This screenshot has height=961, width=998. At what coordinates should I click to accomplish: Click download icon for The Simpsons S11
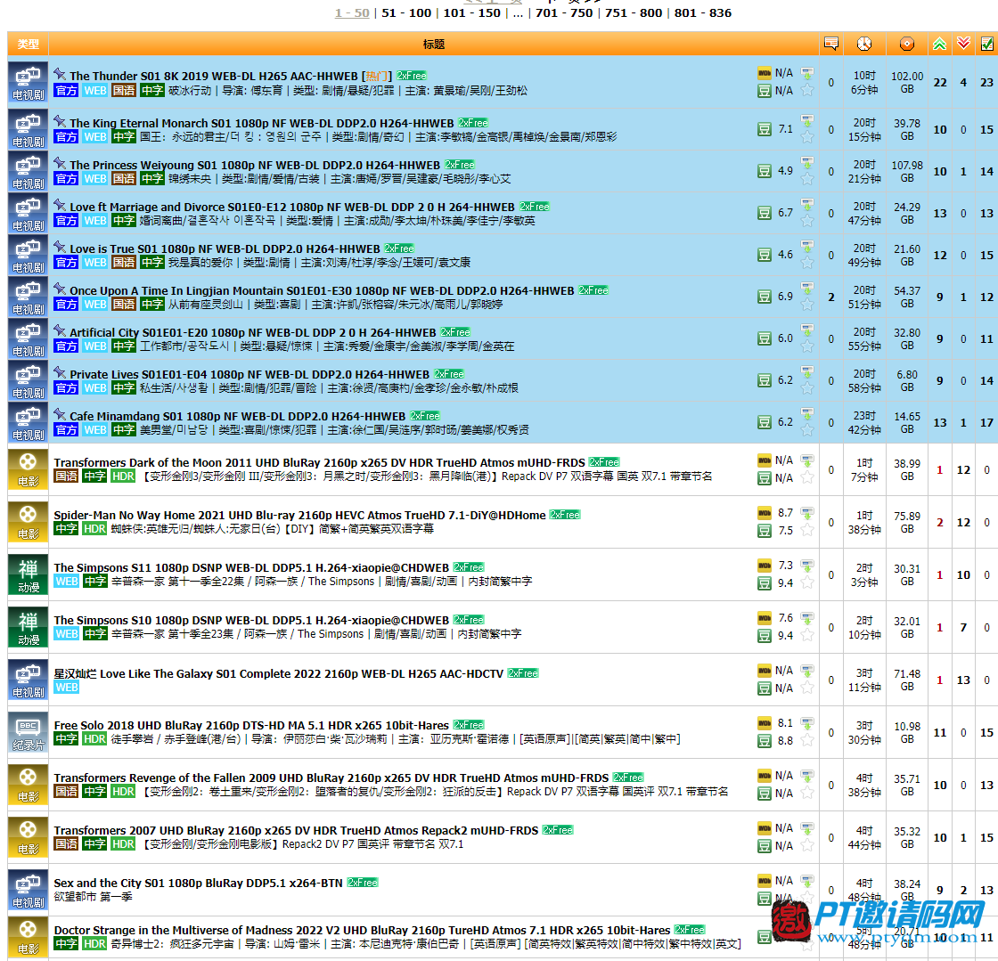807,566
